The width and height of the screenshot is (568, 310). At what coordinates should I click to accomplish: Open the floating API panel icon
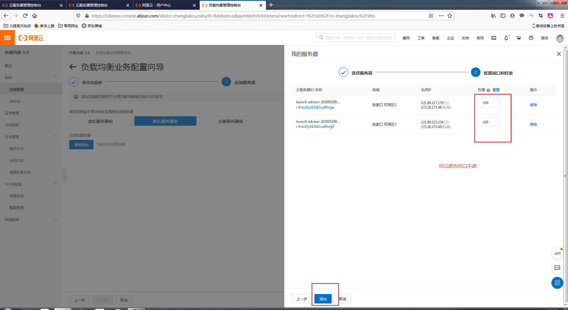[557, 253]
